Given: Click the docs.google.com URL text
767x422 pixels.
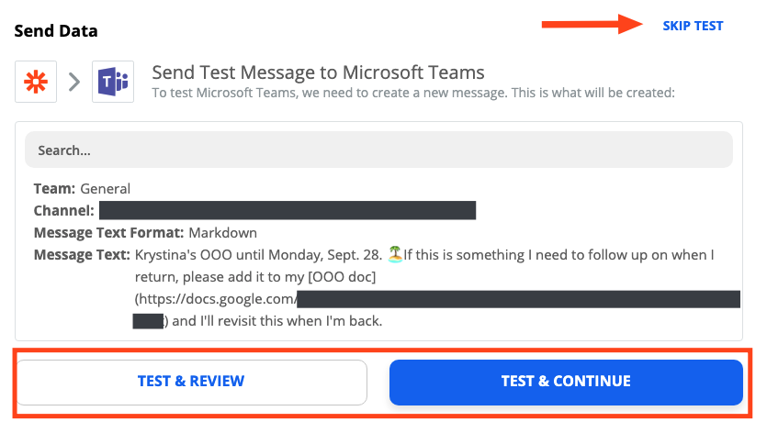Looking at the screenshot, I should click(216, 299).
